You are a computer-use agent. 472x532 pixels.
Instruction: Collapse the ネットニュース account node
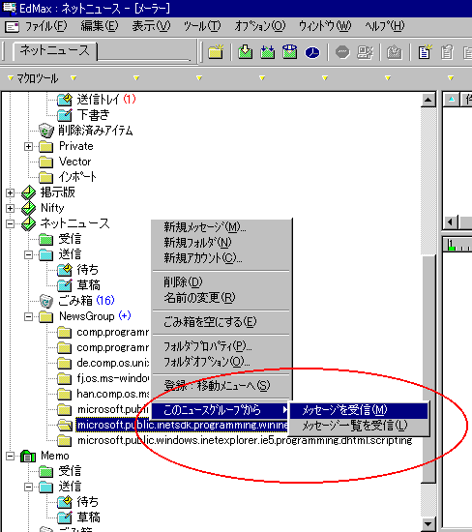(11, 224)
